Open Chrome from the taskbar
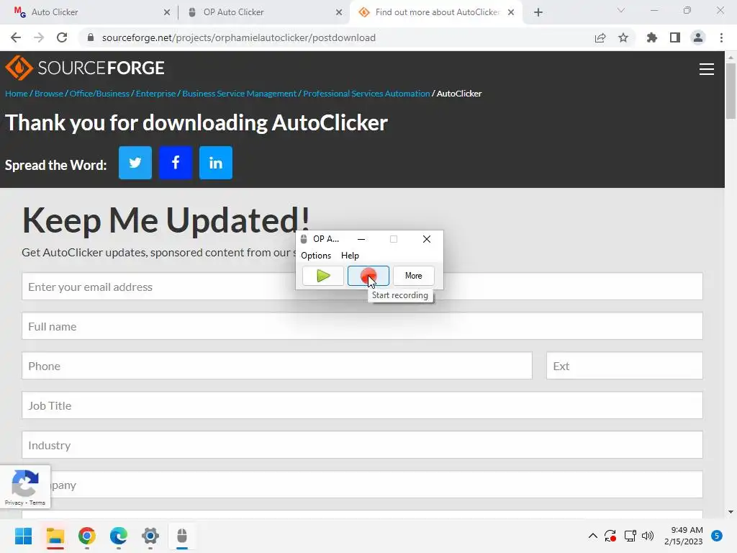737x553 pixels. point(87,536)
